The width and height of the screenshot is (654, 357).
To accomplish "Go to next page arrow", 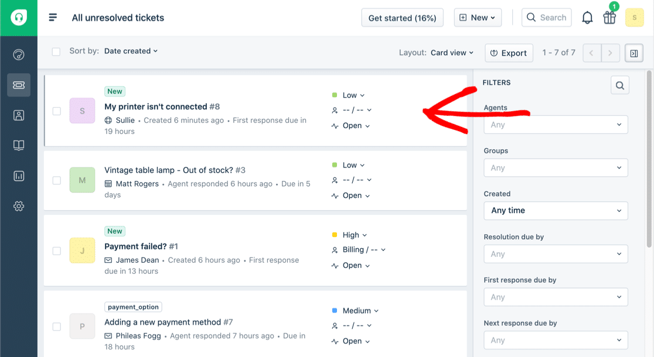I will 610,53.
